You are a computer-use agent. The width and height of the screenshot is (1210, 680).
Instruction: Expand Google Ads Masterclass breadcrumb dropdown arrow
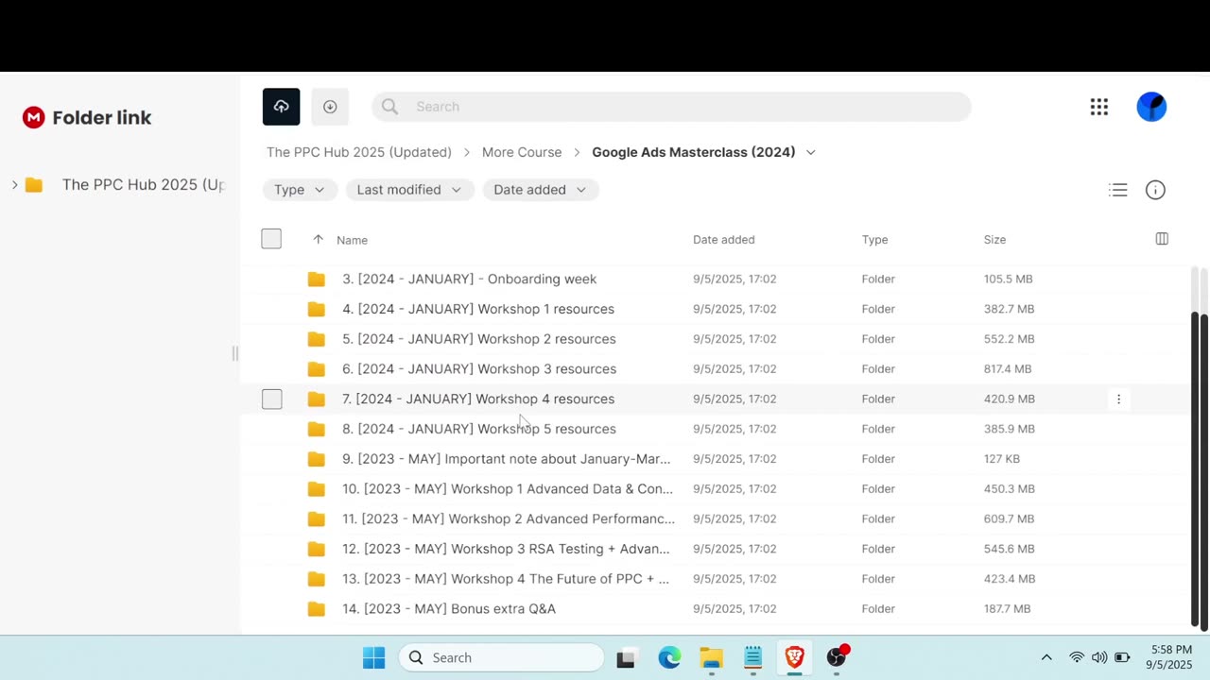[810, 152]
